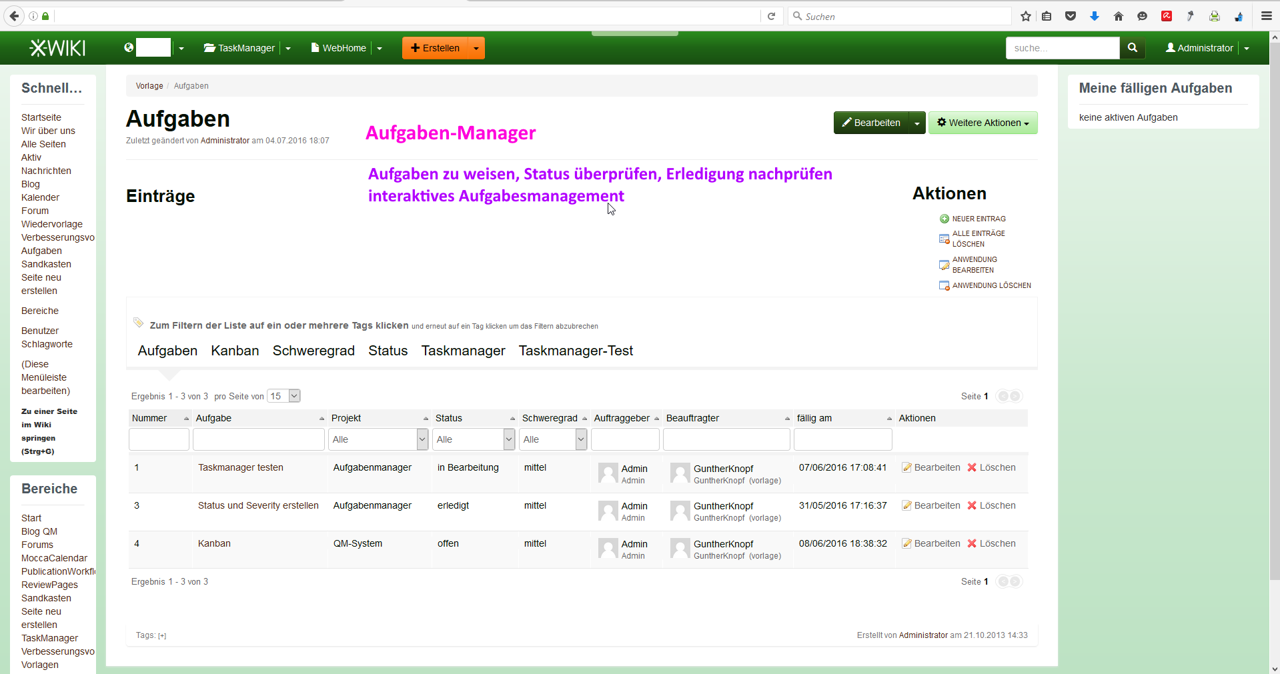Click the XWiki logo
The height and width of the screenshot is (674, 1280).
pos(57,48)
